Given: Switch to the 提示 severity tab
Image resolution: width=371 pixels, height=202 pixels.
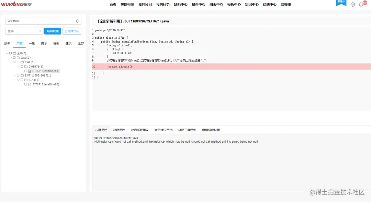Looking at the screenshot, I should click(44, 44).
